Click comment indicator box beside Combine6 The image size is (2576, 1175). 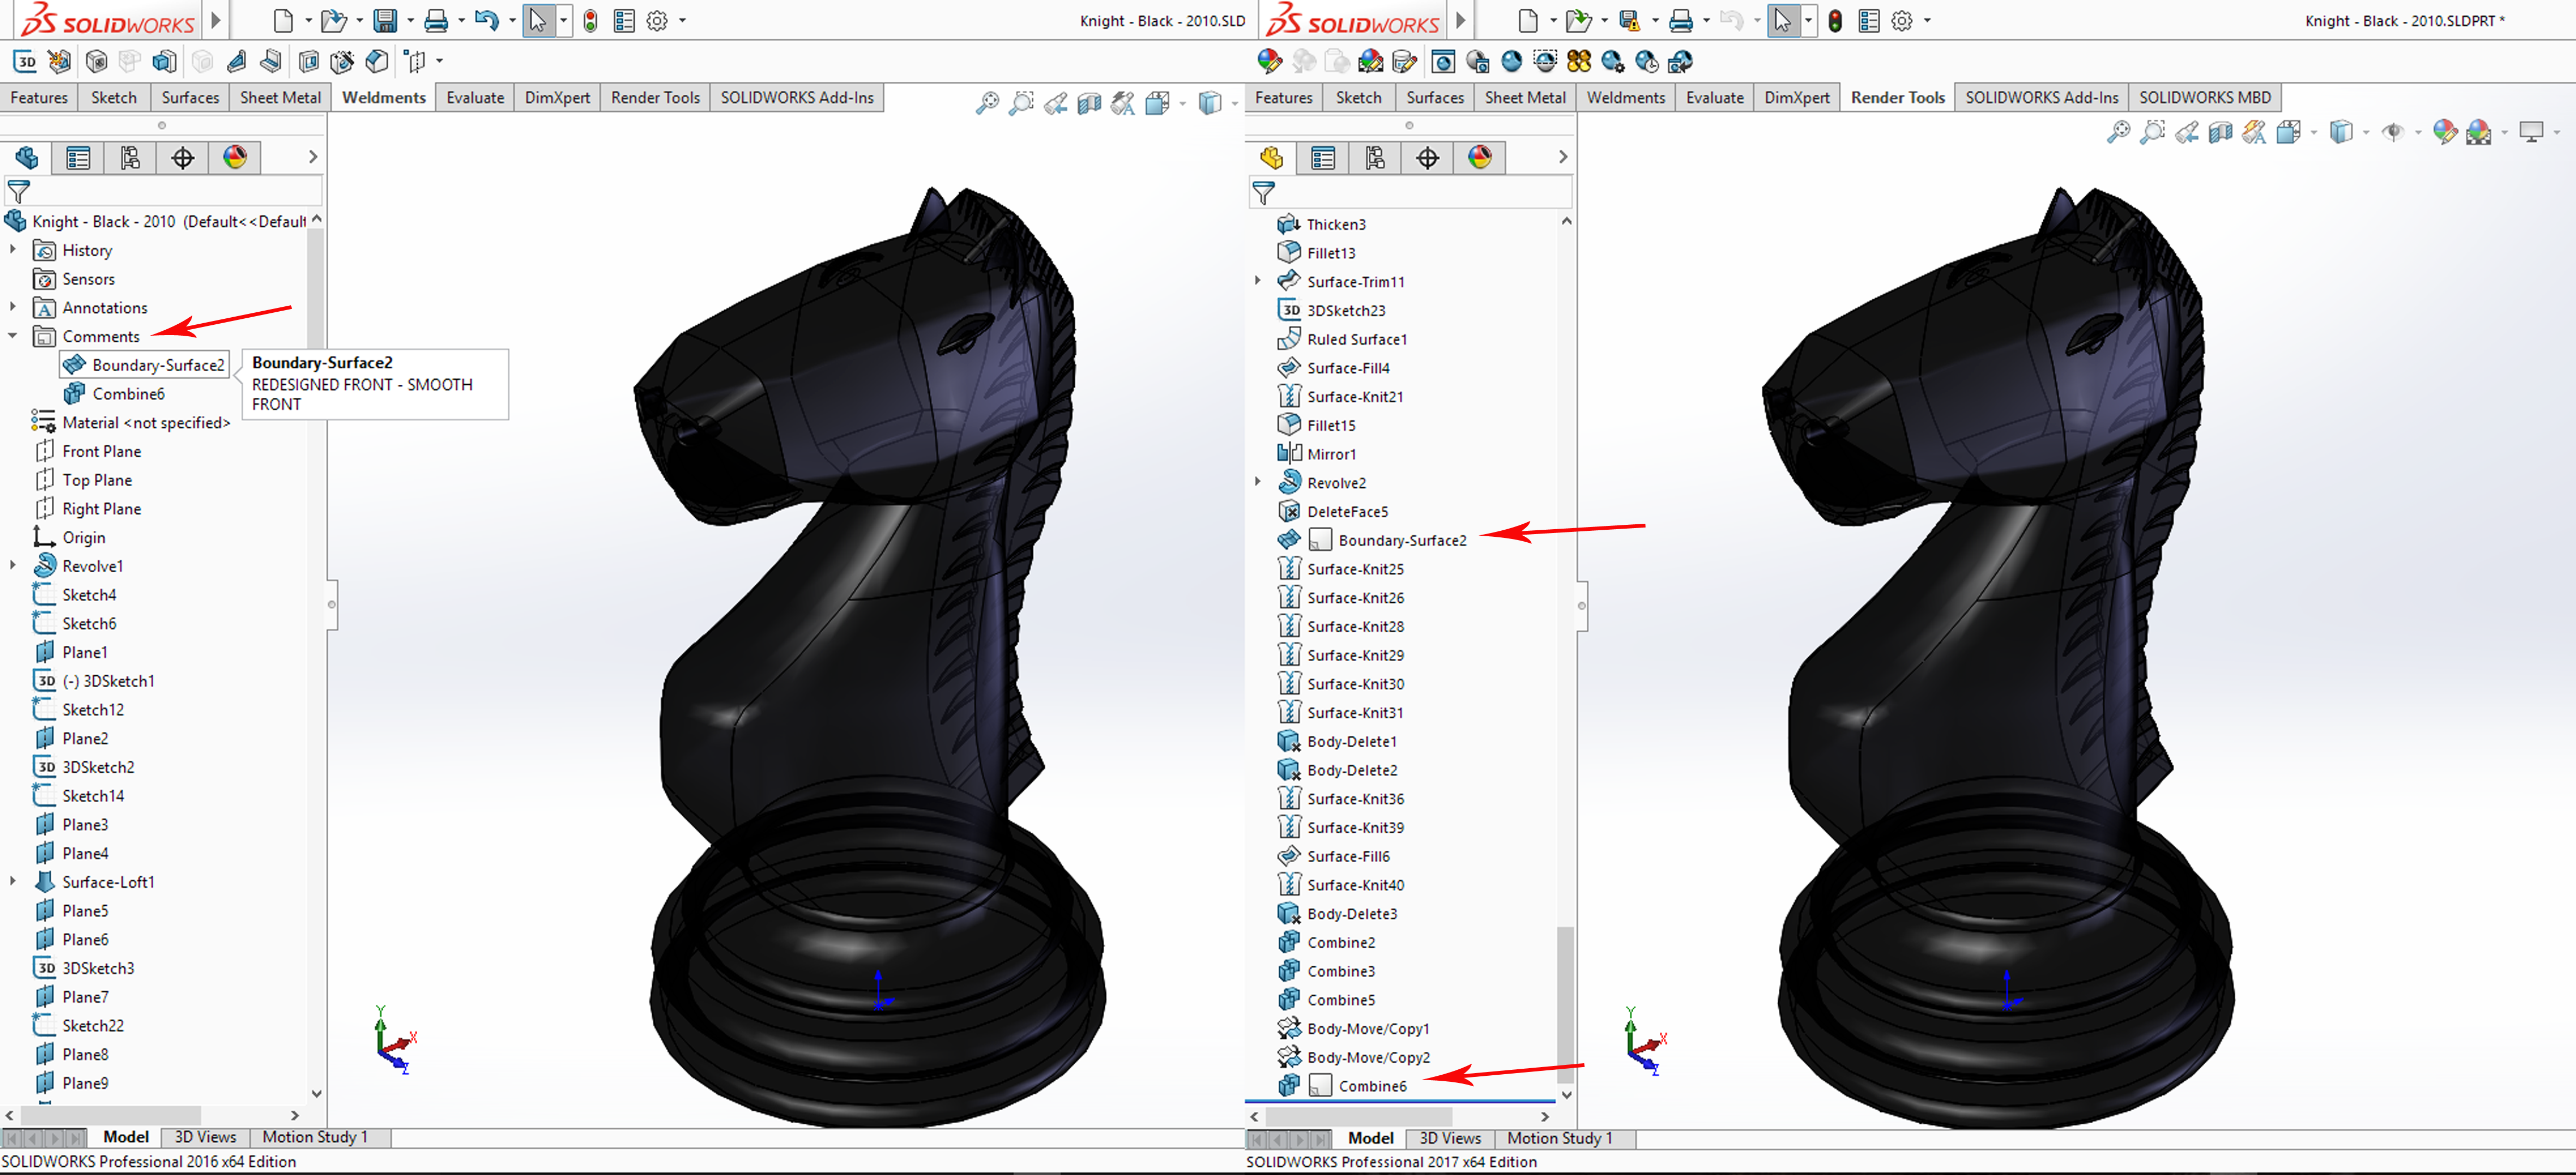tap(1320, 1085)
